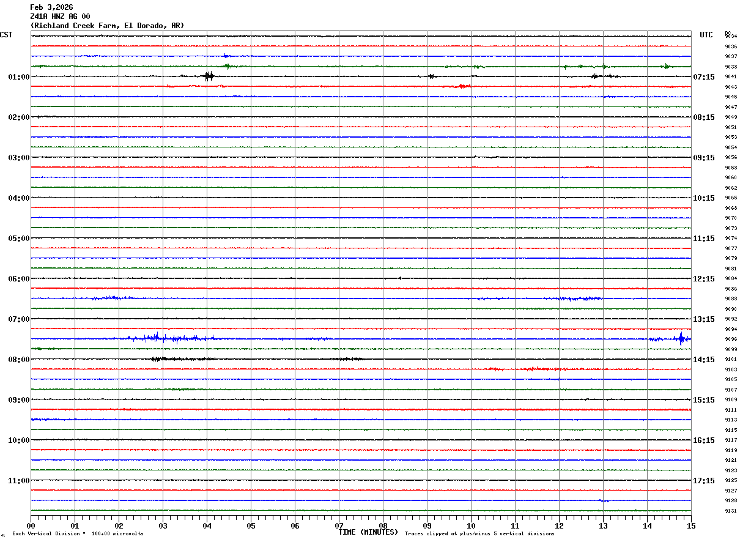Click the 17:15 UTC time label

click(703, 480)
